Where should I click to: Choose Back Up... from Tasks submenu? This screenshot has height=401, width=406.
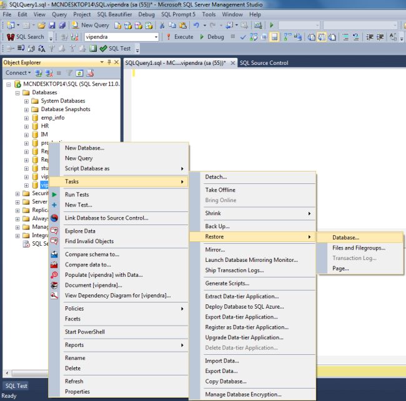[217, 226]
